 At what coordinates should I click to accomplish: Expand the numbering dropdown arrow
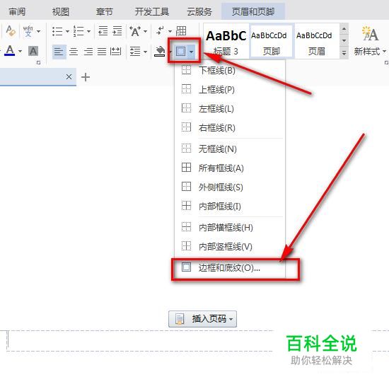coord(88,31)
